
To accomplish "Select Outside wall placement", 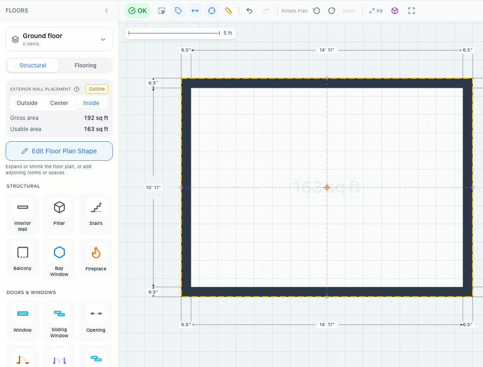I will click(27, 103).
